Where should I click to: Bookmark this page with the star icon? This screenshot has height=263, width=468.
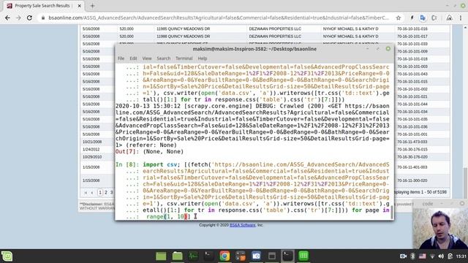398,18
